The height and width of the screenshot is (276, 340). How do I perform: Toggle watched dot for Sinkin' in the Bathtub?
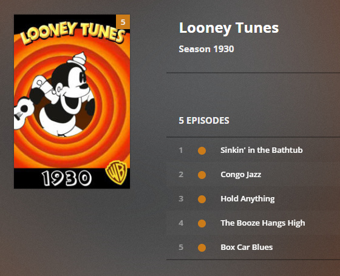pos(202,150)
